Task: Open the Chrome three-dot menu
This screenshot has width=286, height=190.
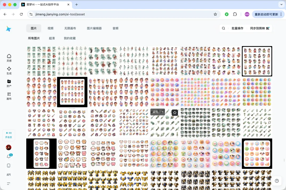Action: coord(281,14)
